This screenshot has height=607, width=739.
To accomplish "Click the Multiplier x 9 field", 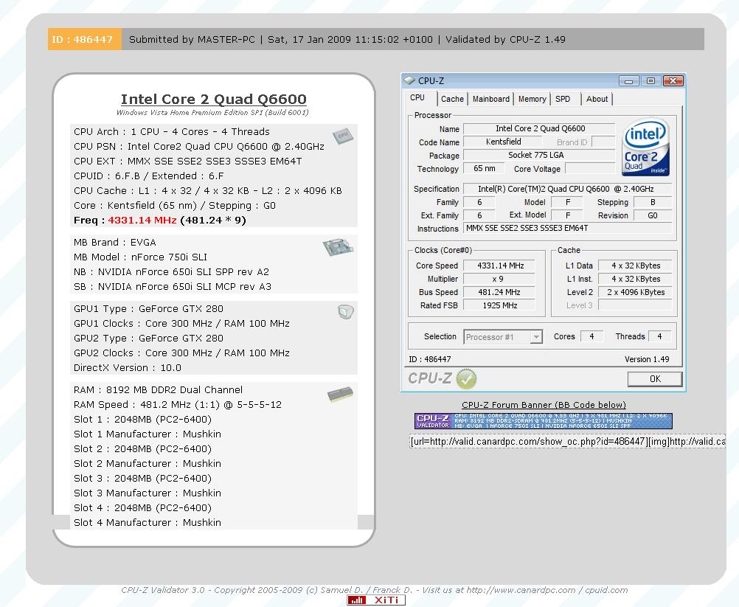I will pyautogui.click(x=499, y=279).
